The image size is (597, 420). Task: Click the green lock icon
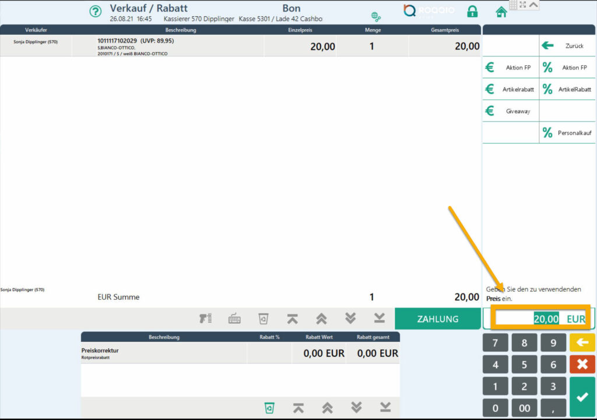coord(472,12)
